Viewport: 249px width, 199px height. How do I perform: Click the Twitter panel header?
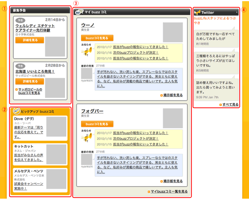tap(216, 12)
